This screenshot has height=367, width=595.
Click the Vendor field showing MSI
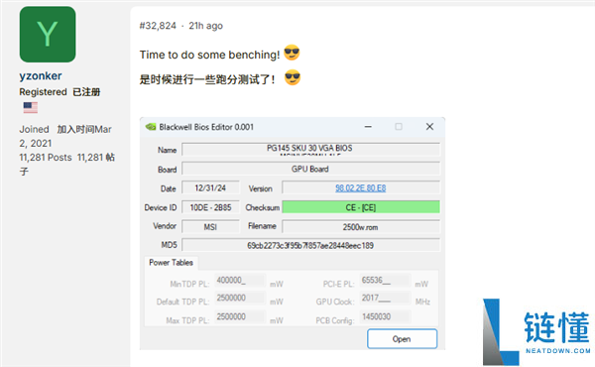[210, 226]
